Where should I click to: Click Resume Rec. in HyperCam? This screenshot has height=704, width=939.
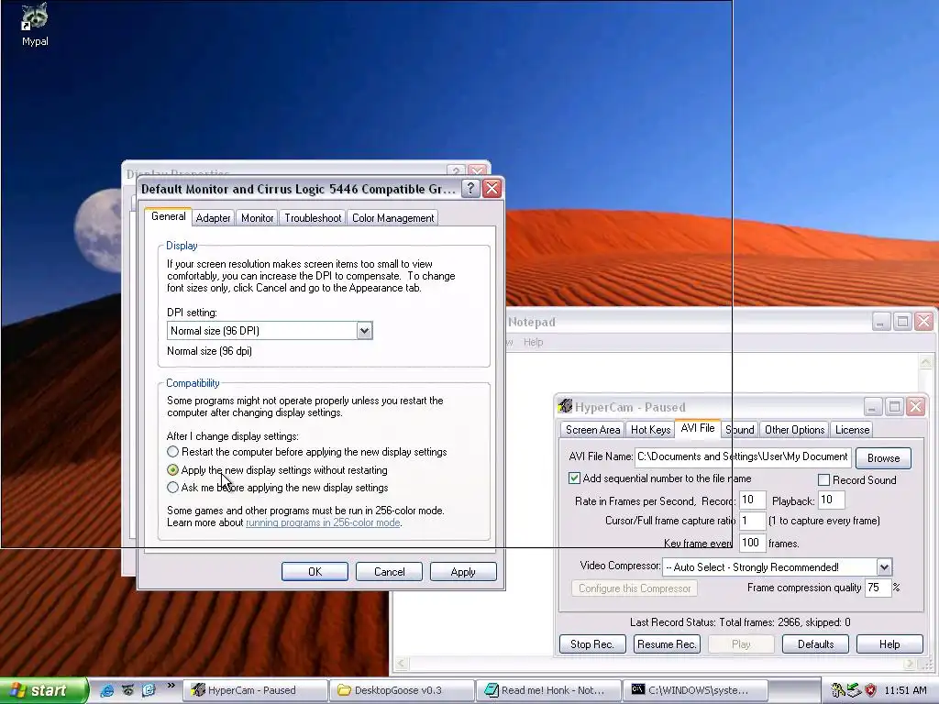pos(667,644)
